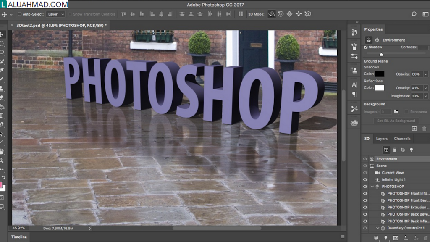The image size is (430, 242).
Task: Open Move tool preset picker arrow
Action: [11, 14]
